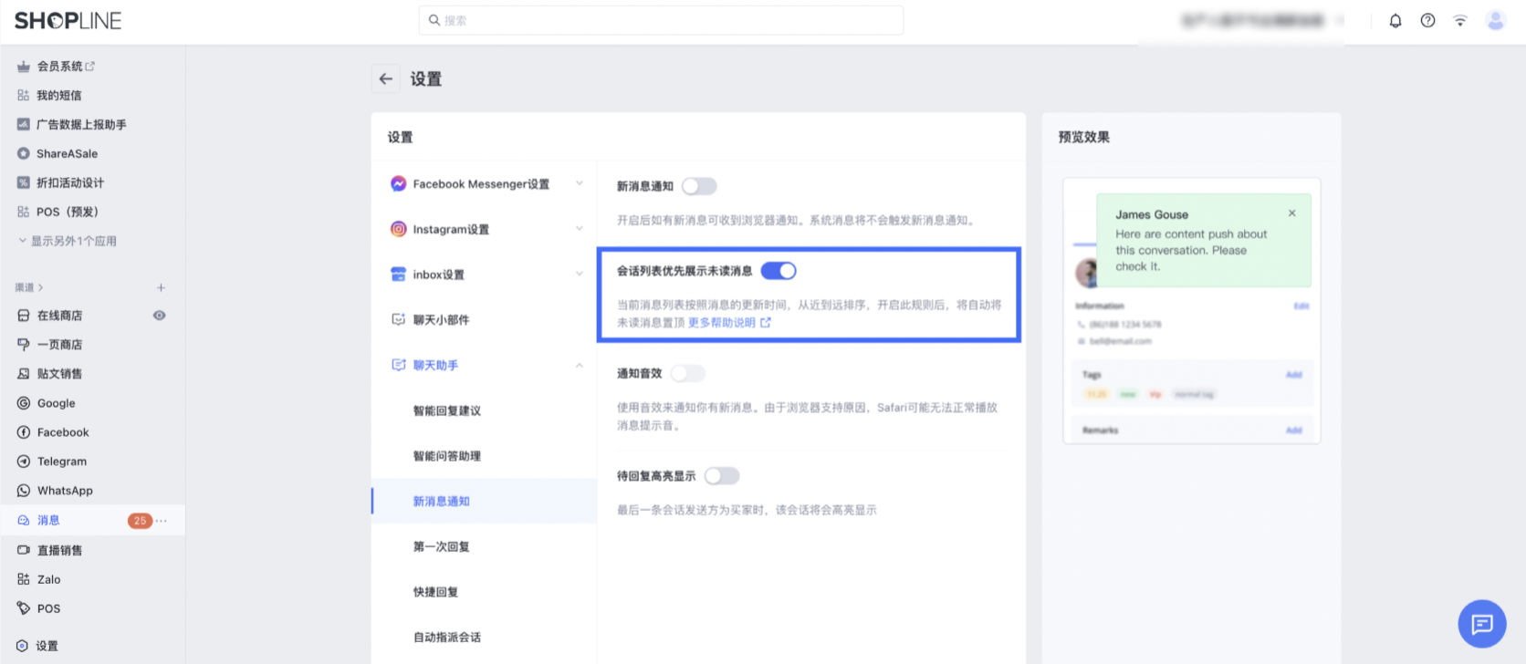Toggle the 在线商店 eye visibility icon
The width and height of the screenshot is (1526, 664).
pyautogui.click(x=159, y=316)
